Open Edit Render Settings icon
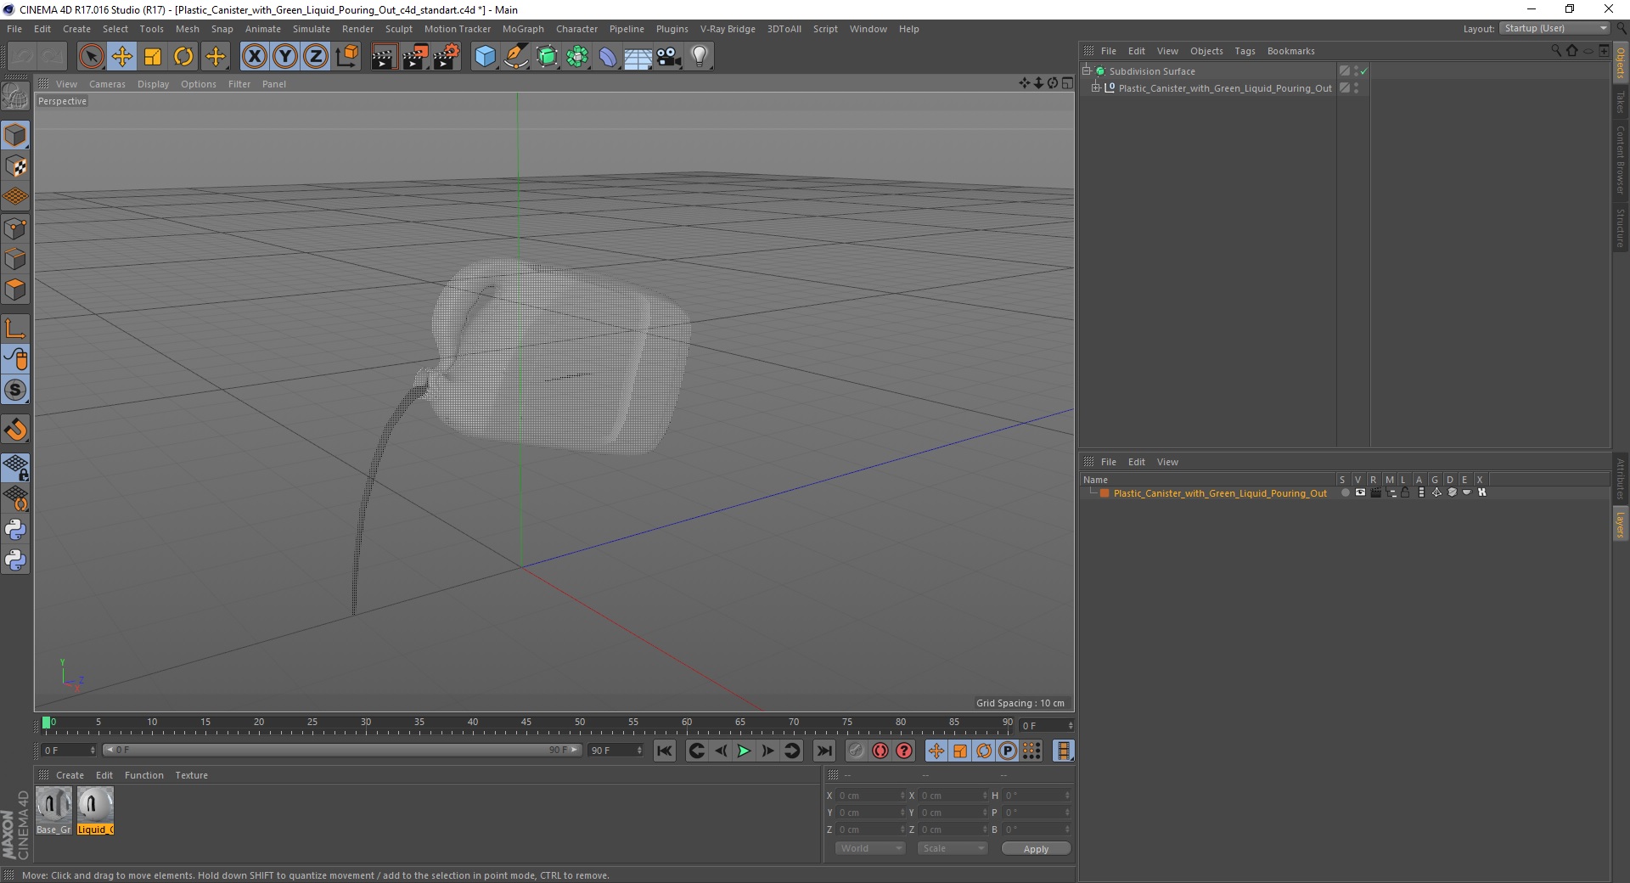This screenshot has width=1630, height=883. coord(447,57)
